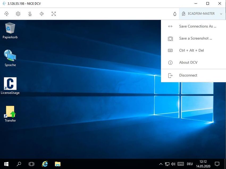Choose Save a Screenshot menu entry
This screenshot has width=226, height=169.
pyautogui.click(x=193, y=38)
